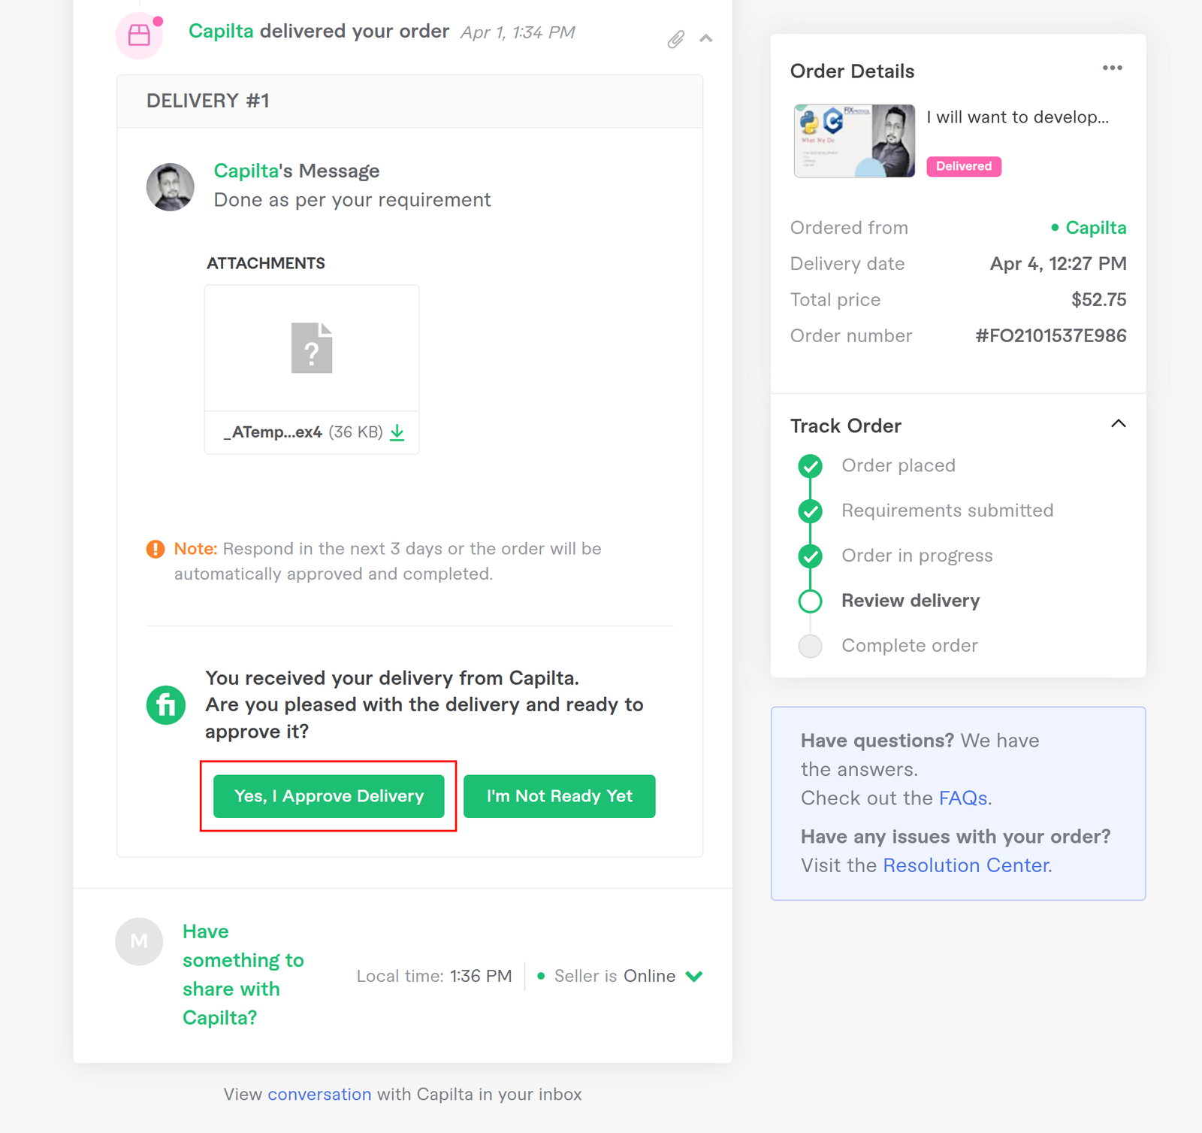Click the paperclip attachment icon
1202x1133 pixels.
(x=675, y=39)
